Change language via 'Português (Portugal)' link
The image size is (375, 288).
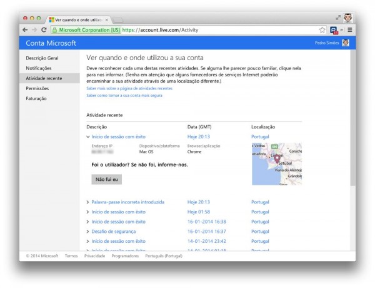(x=164, y=256)
